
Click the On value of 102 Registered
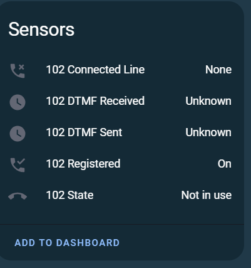click(x=225, y=164)
